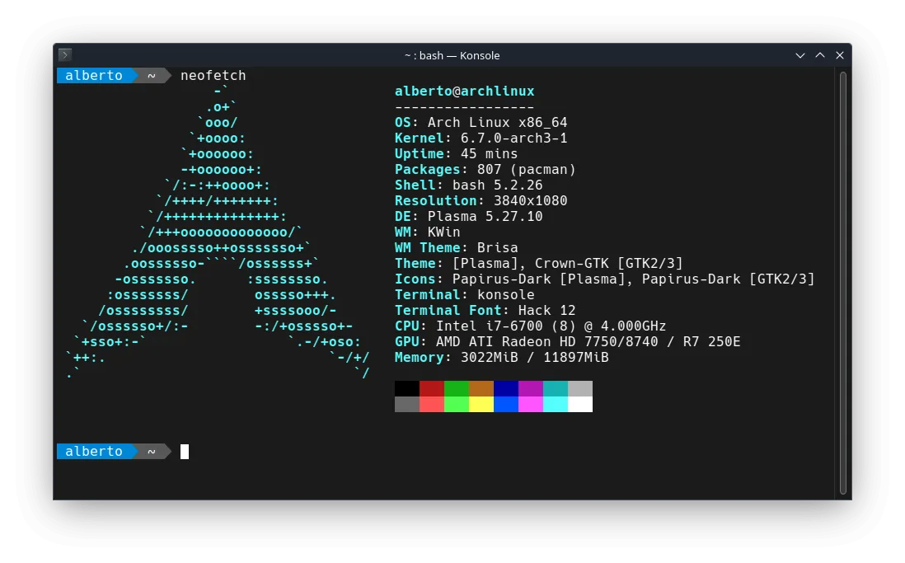Click the light gray color block in top row
The width and height of the screenshot is (905, 563).
click(580, 388)
